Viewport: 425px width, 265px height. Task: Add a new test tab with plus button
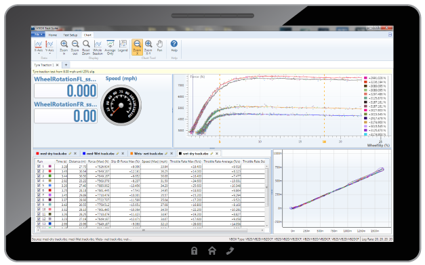click(66, 65)
